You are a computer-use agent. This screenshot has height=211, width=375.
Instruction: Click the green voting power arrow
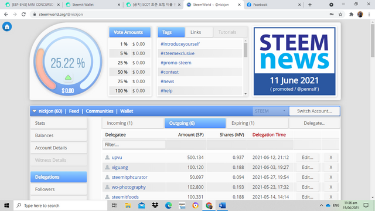[68, 77]
